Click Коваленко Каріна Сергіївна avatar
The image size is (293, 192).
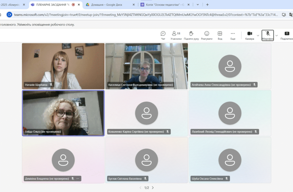point(146,113)
